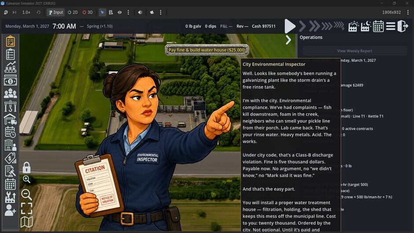This screenshot has width=414, height=233.
Task: Set double-chevron fast speed
Action: [314, 26]
